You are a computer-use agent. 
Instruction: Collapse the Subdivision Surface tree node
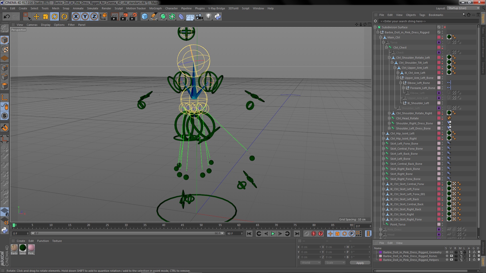pos(375,27)
